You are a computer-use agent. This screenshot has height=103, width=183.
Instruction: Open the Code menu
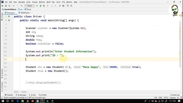28,2
